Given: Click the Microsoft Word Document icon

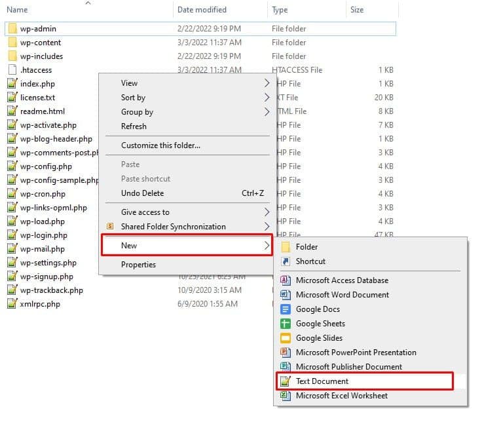Looking at the screenshot, I should [285, 295].
